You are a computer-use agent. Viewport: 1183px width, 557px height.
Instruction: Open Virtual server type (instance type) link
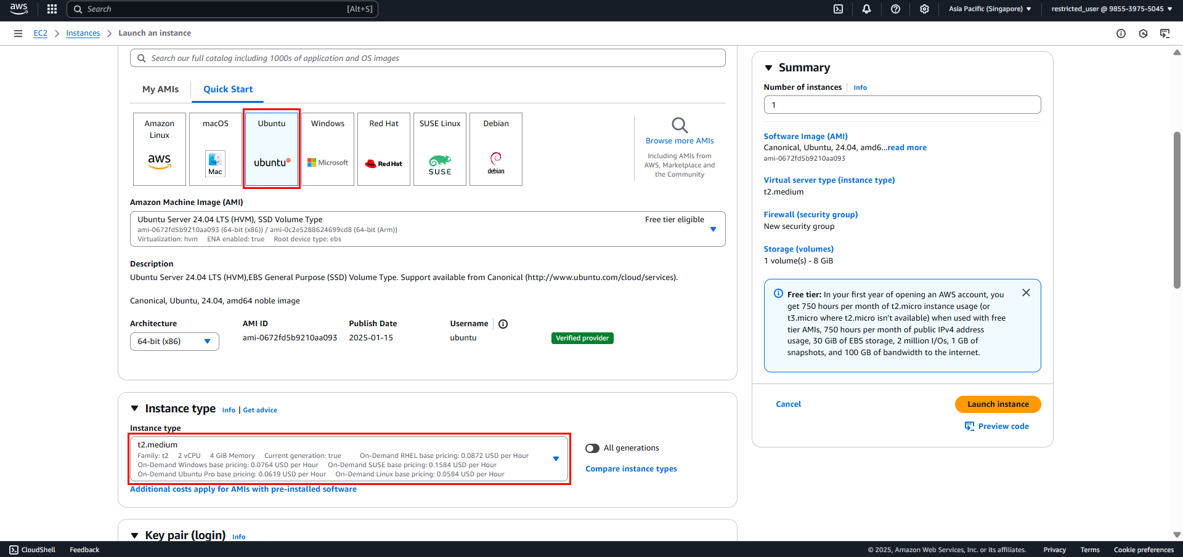(829, 180)
